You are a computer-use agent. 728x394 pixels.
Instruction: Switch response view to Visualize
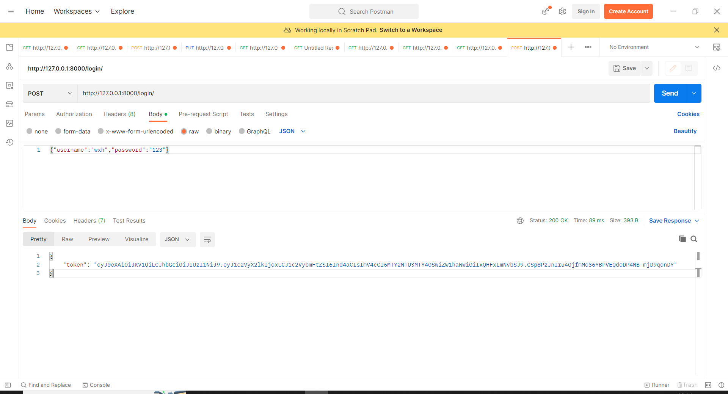[x=136, y=239]
